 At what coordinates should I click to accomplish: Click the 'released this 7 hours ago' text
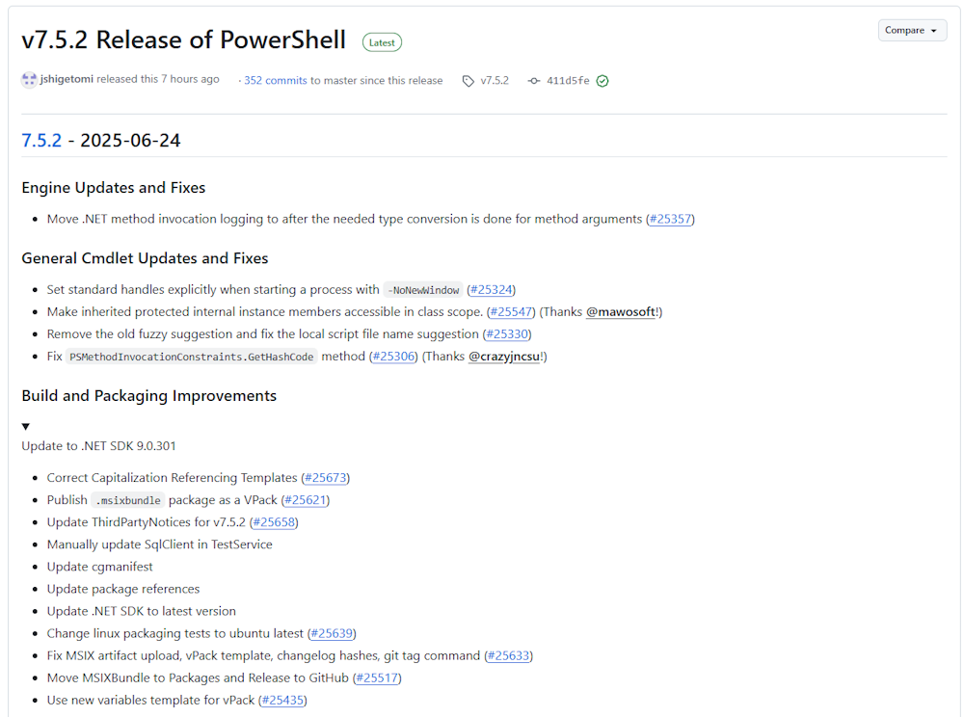158,79
